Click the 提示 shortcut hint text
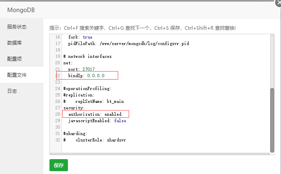The height and width of the screenshot is (174, 281). click(142, 28)
